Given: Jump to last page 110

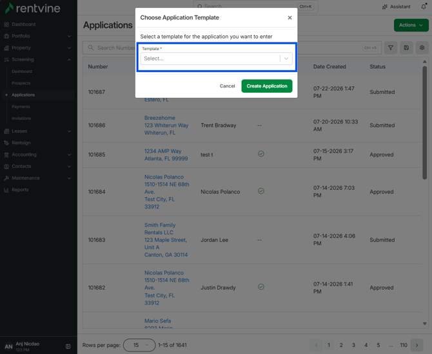Looking at the screenshot, I should point(404,345).
